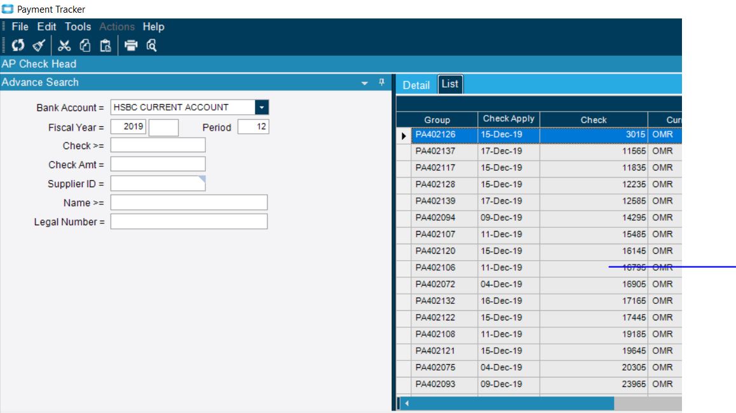736x413 pixels.
Task: Click row selector arrow for PA402126
Action: [404, 136]
